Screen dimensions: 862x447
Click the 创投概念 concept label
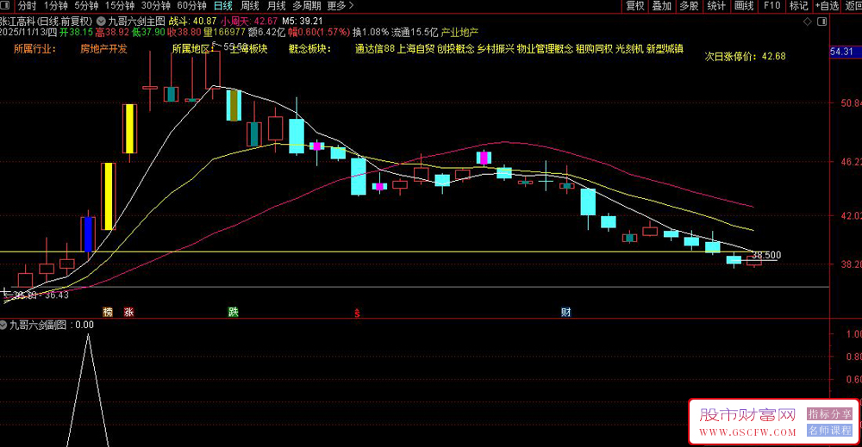point(456,49)
